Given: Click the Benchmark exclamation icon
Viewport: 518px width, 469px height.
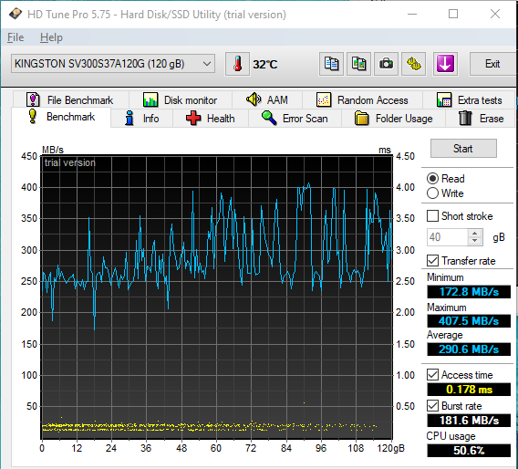Looking at the screenshot, I should point(33,117).
